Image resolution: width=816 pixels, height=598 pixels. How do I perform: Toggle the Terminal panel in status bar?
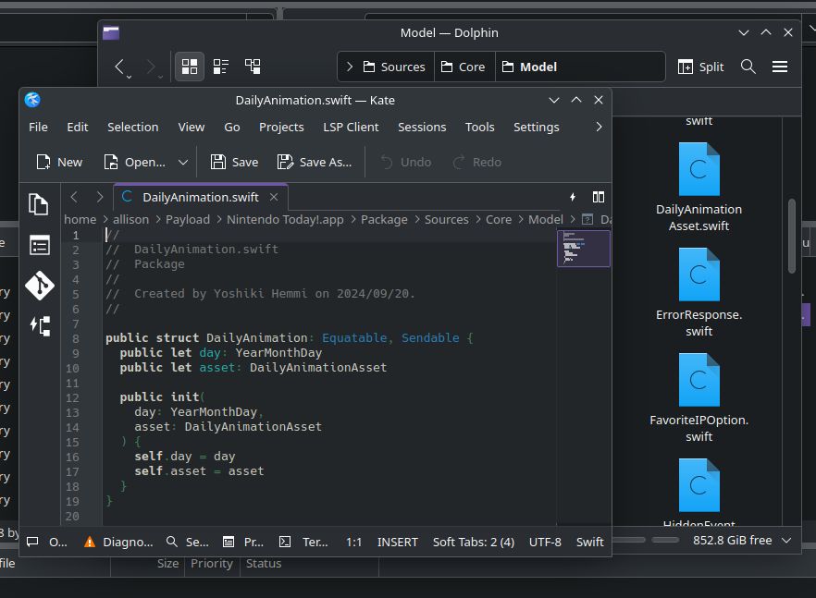coord(303,543)
